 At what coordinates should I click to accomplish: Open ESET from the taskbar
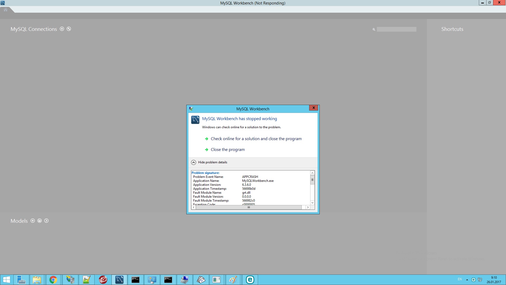(250, 280)
